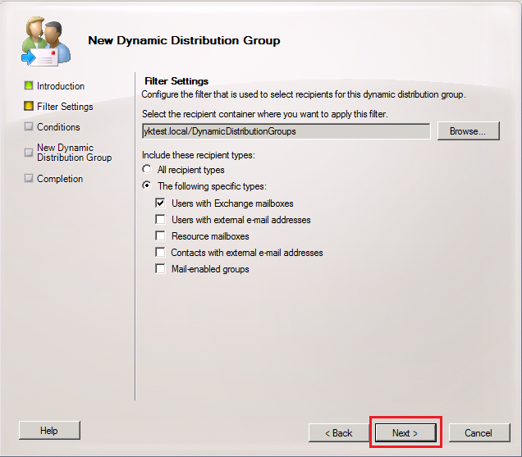Click Browse to choose recipient container
Viewport: 522px width, 457px height.
tap(469, 130)
